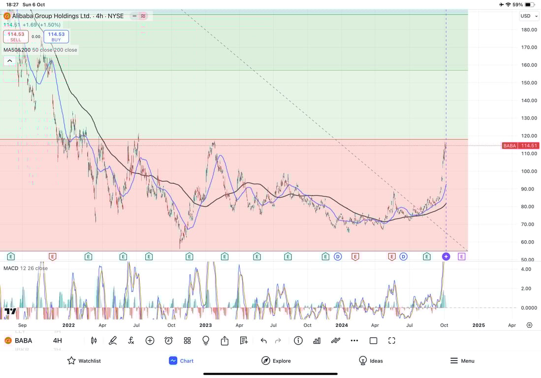Open the financials bar chart icon
The width and height of the screenshot is (541, 378).
point(317,341)
